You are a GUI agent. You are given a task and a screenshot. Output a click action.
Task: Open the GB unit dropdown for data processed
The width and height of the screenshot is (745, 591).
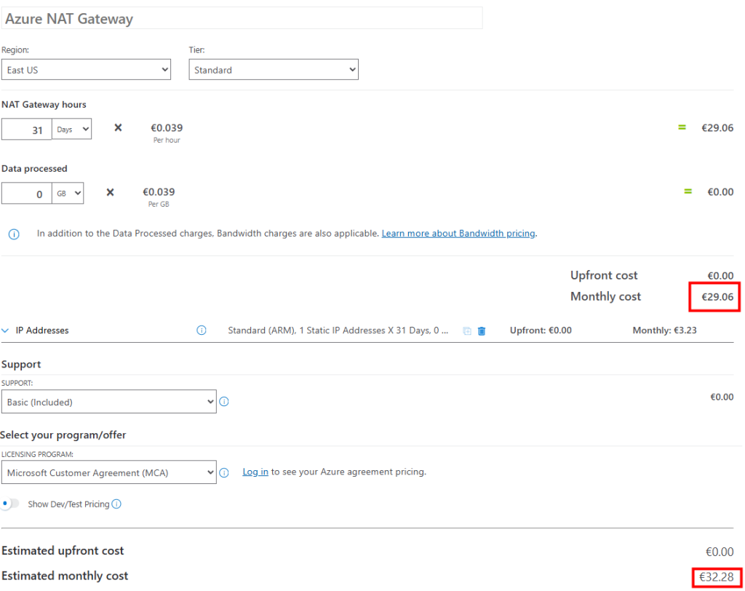[68, 193]
